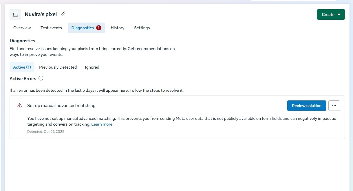Open the Test events tab
The height and width of the screenshot is (191, 353).
tap(51, 28)
